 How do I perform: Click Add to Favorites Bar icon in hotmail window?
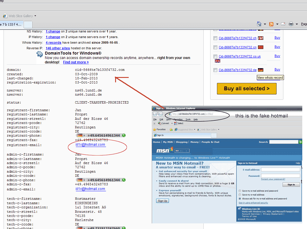click(x=171, y=129)
